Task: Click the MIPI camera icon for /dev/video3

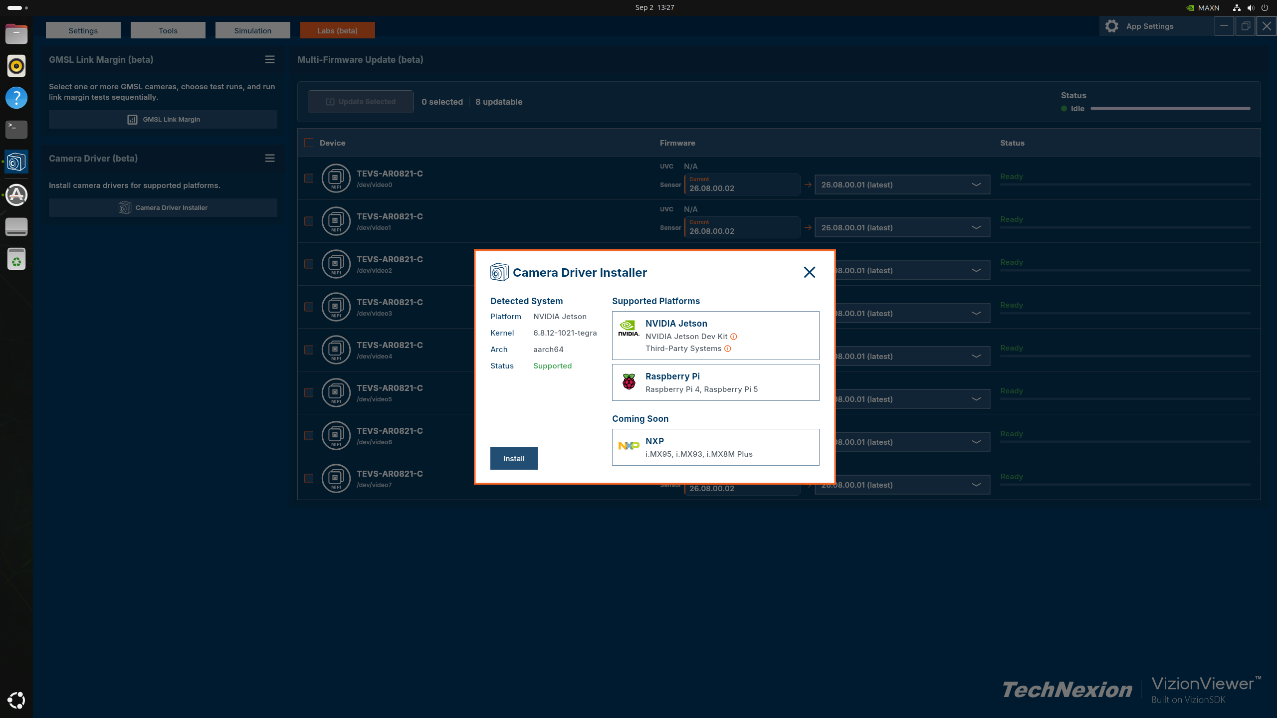Action: (336, 307)
